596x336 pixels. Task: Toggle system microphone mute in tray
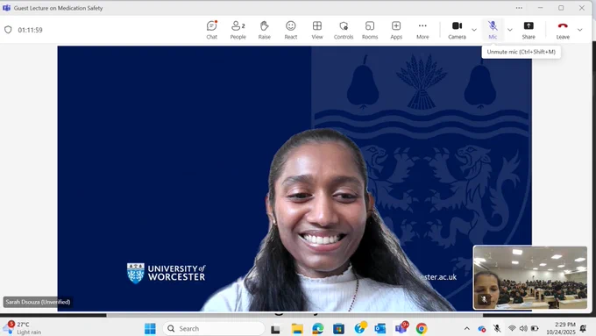tap(497, 328)
